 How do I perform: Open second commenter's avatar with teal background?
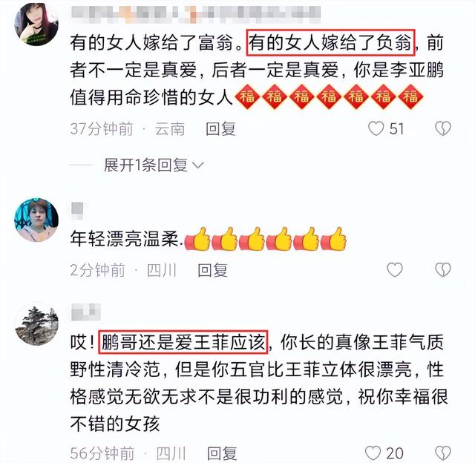36,220
